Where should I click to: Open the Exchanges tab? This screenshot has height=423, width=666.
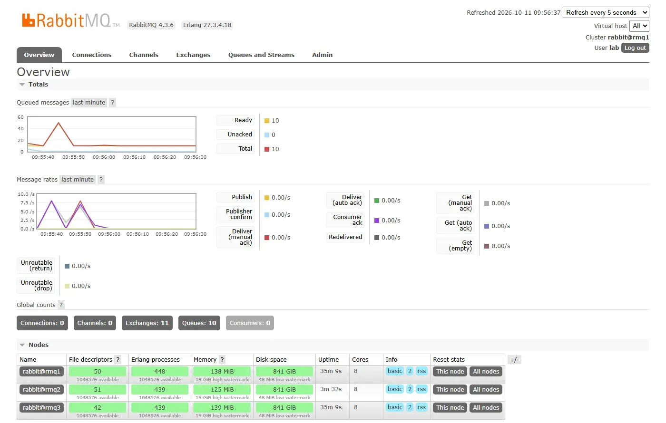(193, 55)
